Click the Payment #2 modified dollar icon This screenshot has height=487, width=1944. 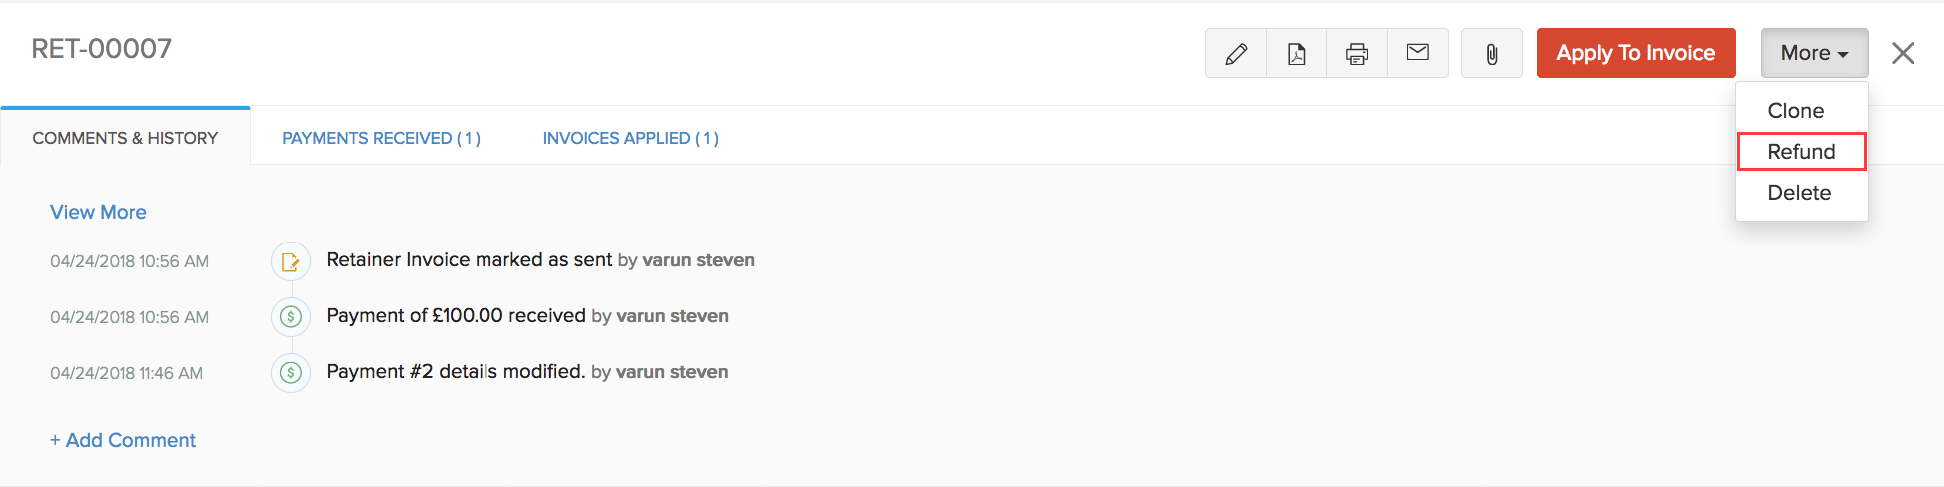(291, 373)
